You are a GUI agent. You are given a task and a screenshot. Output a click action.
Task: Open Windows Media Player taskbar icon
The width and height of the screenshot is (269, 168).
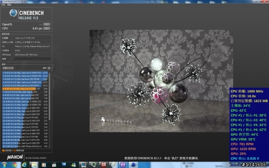44,165
